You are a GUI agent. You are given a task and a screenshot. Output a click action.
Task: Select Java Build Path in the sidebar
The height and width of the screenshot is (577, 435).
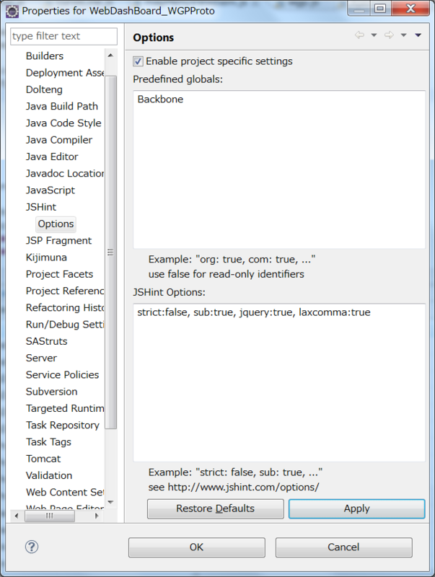point(62,106)
